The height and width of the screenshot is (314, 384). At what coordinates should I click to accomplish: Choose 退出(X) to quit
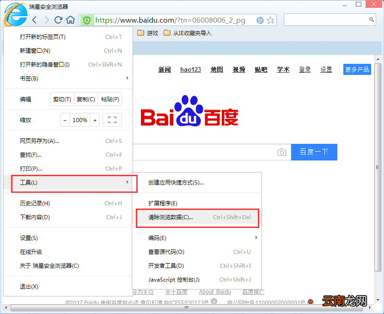(x=68, y=287)
